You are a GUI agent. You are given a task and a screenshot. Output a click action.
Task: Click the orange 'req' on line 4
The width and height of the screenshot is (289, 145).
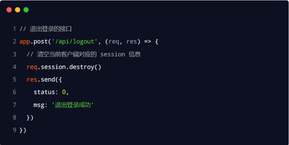coord(32,67)
